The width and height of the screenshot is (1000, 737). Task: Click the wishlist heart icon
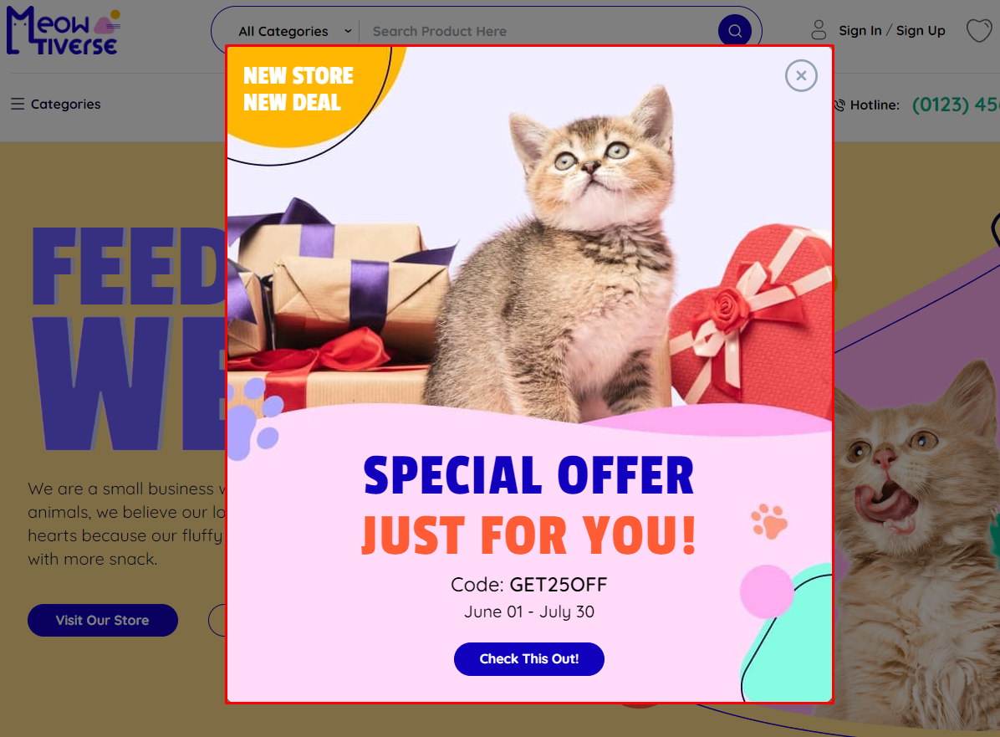[979, 31]
